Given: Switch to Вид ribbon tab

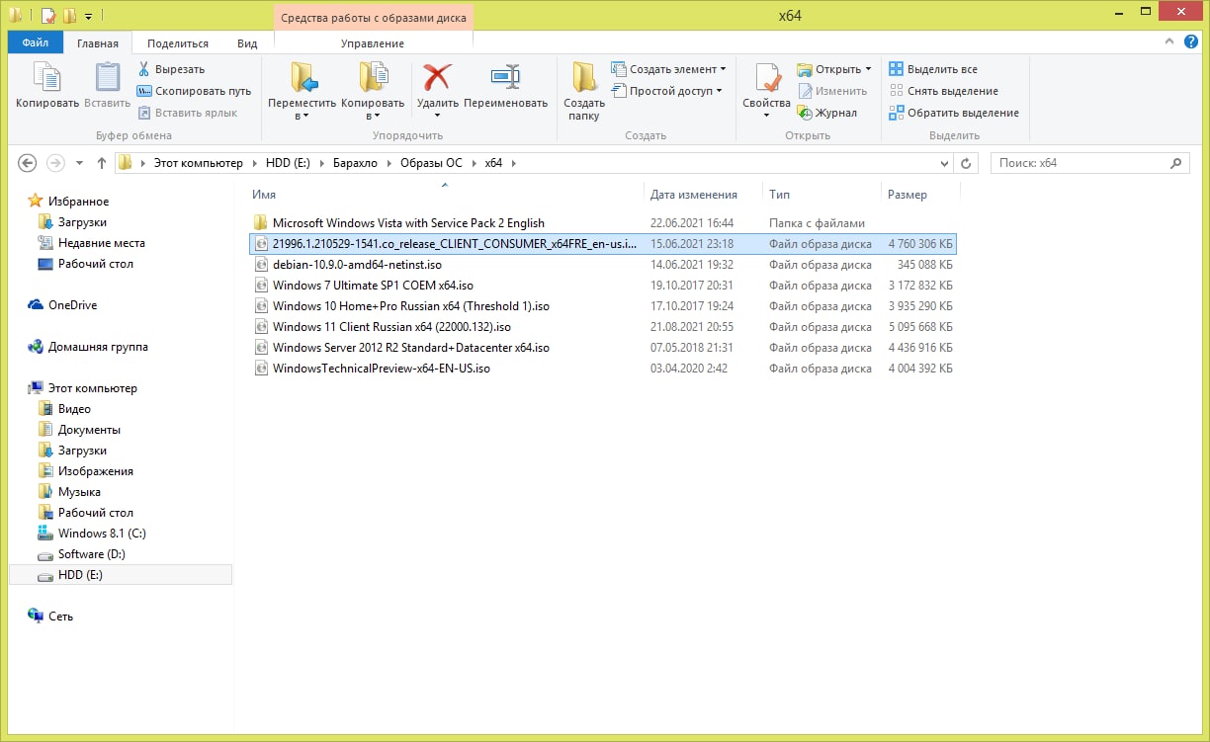Looking at the screenshot, I should 247,43.
